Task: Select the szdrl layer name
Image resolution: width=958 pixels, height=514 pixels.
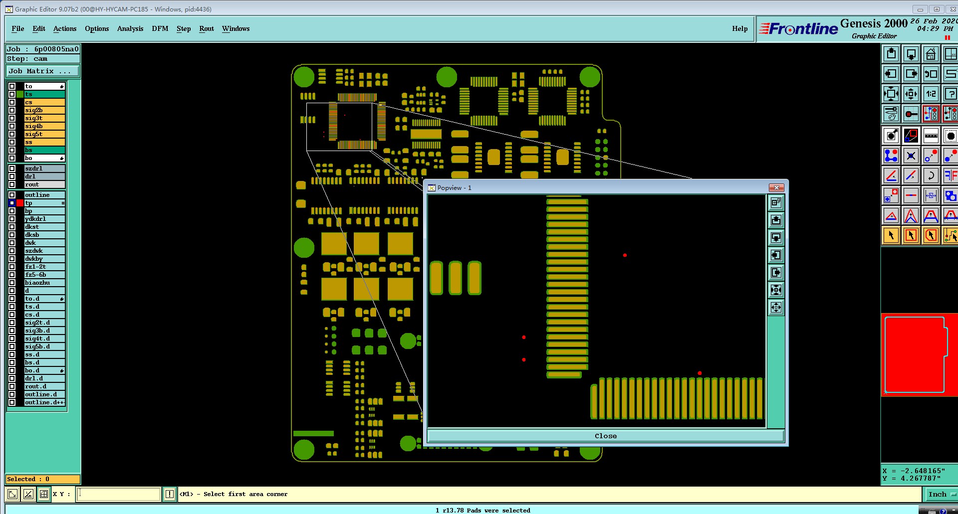Action: [45, 169]
